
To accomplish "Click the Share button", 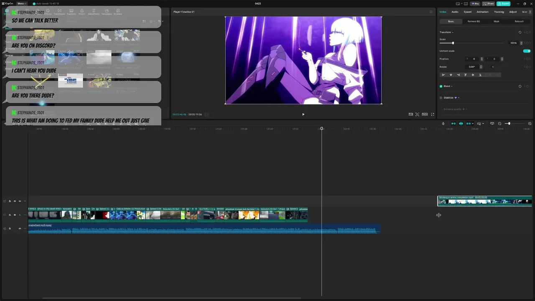I will pos(488,3).
